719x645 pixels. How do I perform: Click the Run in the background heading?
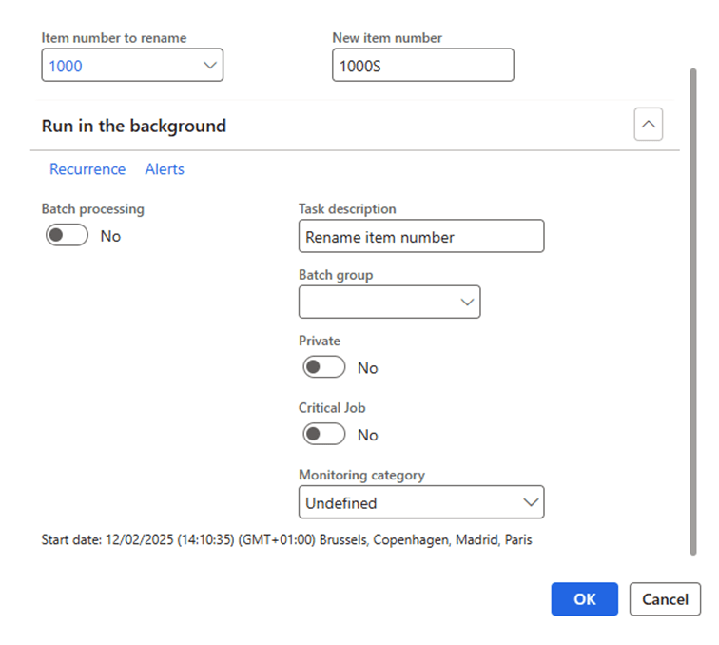coord(134,126)
